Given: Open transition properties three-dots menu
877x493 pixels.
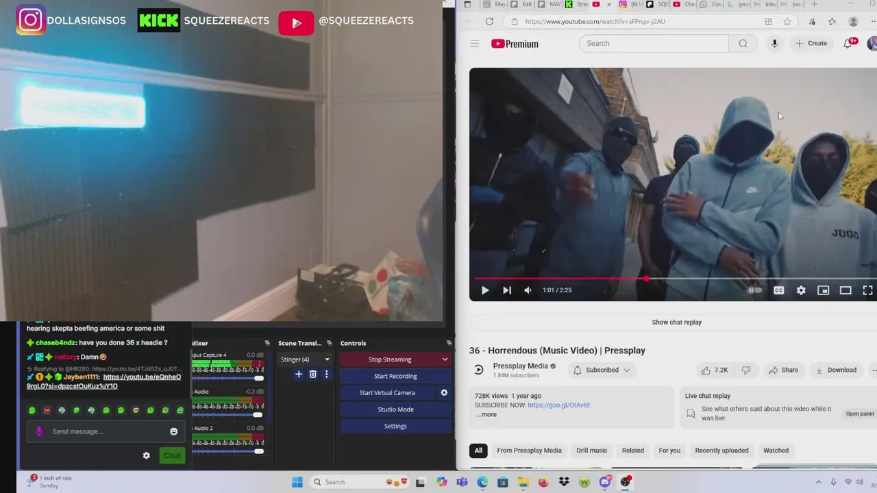Looking at the screenshot, I should (x=326, y=374).
